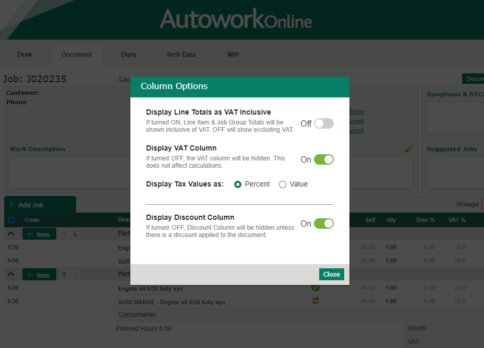Collapse the first job group chevron
The image size is (484, 348).
click(x=11, y=234)
